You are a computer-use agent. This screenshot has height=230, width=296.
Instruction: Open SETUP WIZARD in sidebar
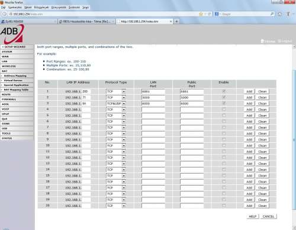click(x=17, y=47)
